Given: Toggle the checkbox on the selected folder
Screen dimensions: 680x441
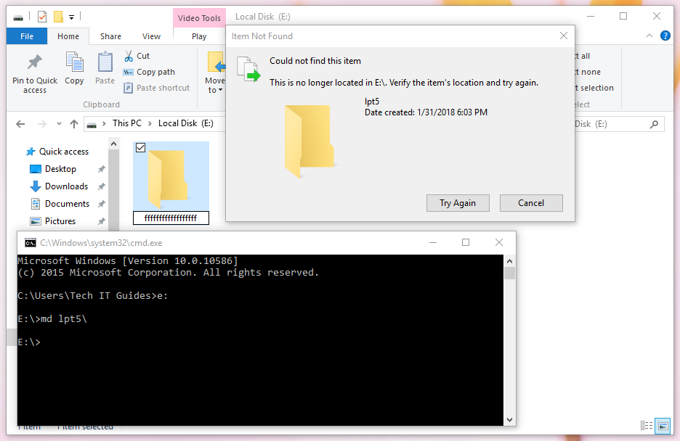Looking at the screenshot, I should coord(140,147).
